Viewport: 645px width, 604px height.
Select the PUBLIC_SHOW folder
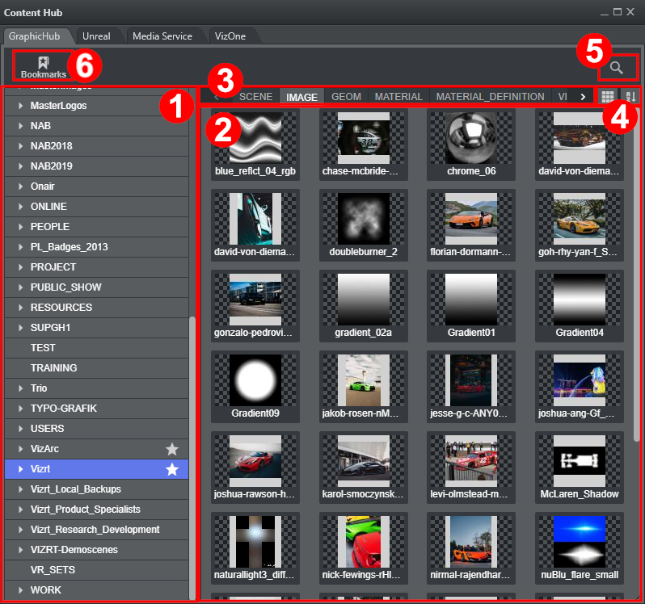point(66,287)
